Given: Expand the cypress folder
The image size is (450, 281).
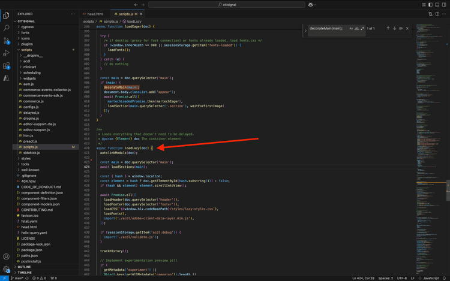Looking at the screenshot, I should click(x=27, y=27).
